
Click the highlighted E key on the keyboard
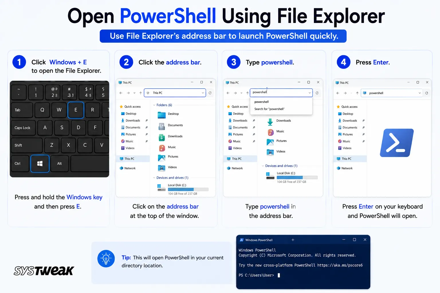(76, 110)
